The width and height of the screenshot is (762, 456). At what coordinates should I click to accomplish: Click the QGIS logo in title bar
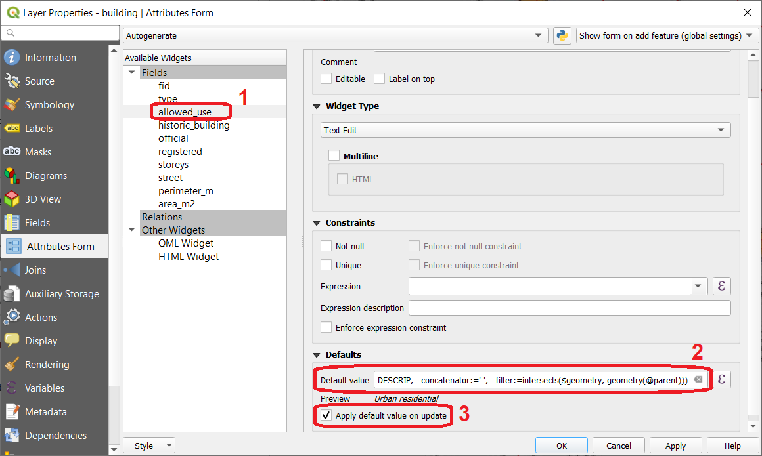point(13,12)
